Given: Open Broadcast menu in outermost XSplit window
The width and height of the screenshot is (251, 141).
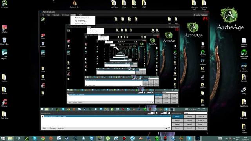Looking at the screenshot, I should 56,15.
